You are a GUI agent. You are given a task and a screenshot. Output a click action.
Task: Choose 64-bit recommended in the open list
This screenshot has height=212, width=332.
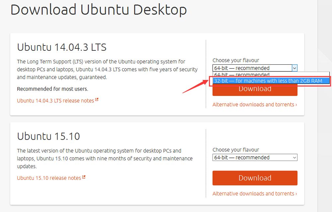[271, 75]
